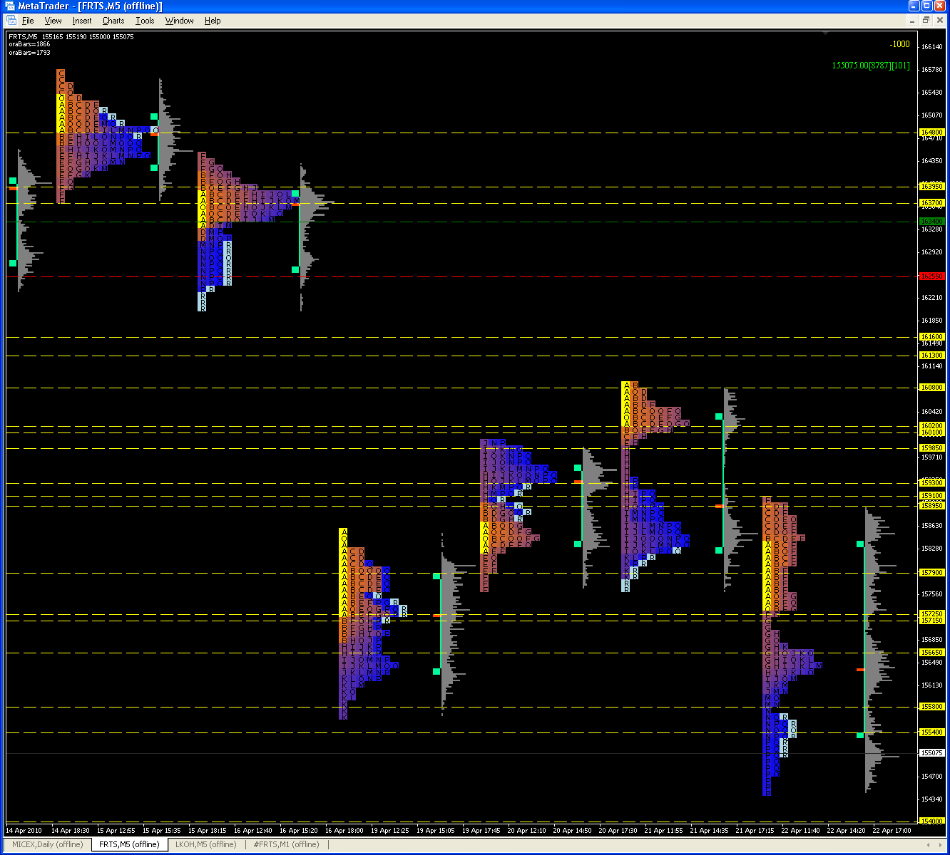Image resolution: width=950 pixels, height=855 pixels.
Task: Click the chart shift triangle marker
Action: (825, 33)
